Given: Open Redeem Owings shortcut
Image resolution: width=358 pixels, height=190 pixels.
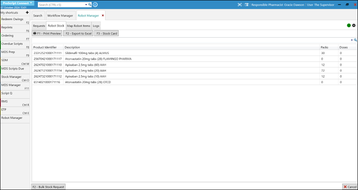Looking at the screenshot, I should point(15,20).
